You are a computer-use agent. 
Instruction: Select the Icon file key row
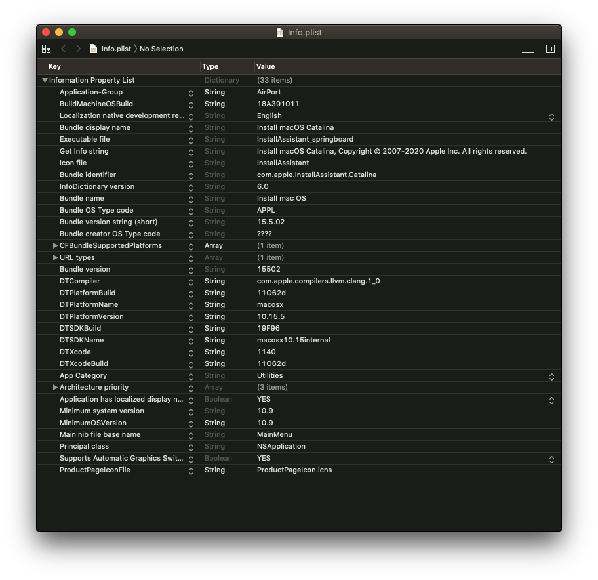point(73,163)
